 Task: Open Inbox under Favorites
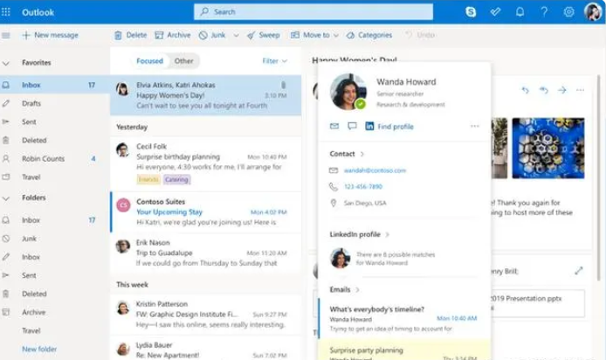pyautogui.click(x=54, y=85)
